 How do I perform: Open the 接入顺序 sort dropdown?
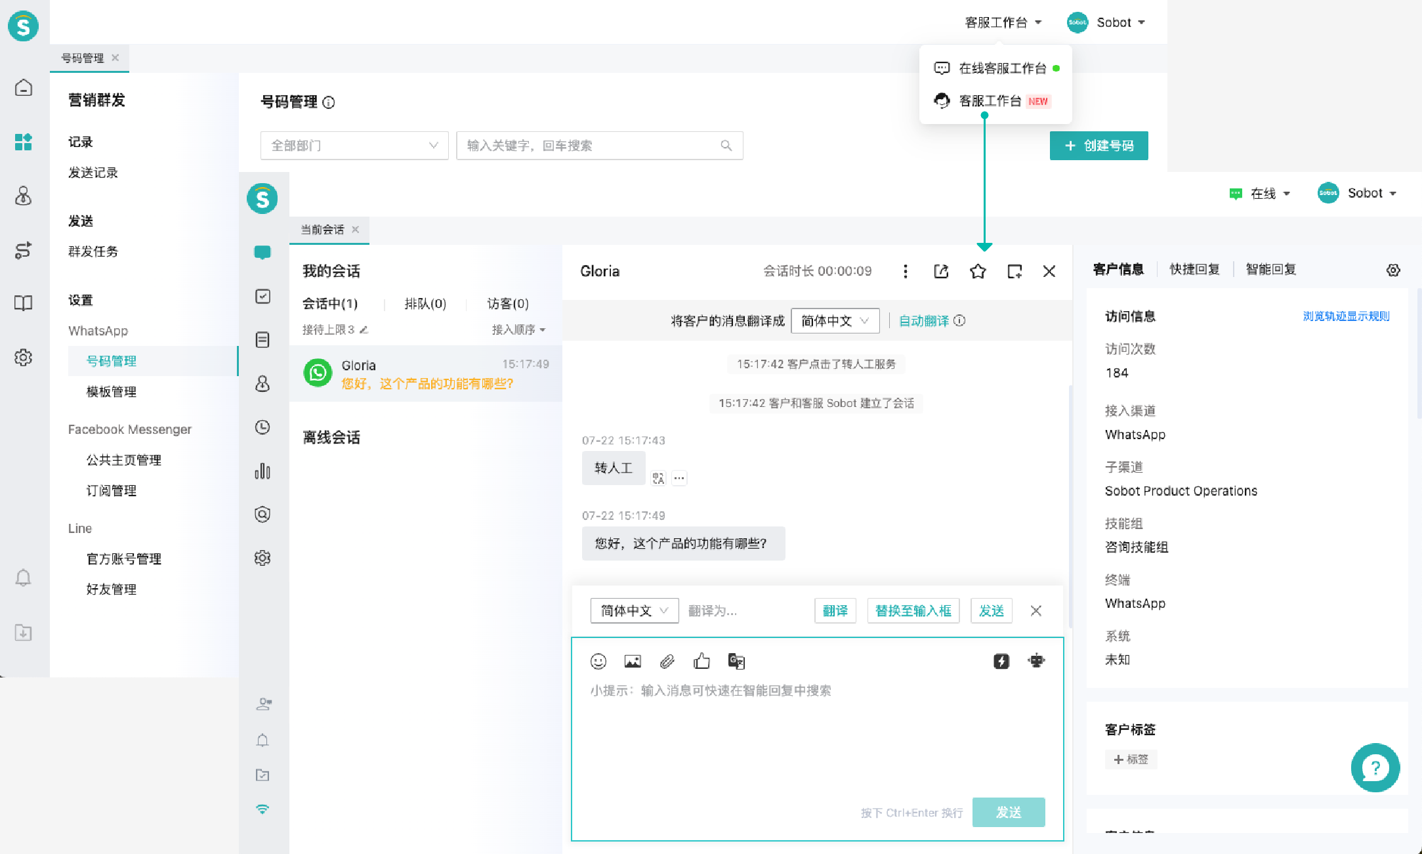(518, 330)
